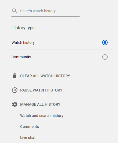Click PAUSE WATCH HISTORY text
This screenshot has width=118, height=143.
pos(41,90)
